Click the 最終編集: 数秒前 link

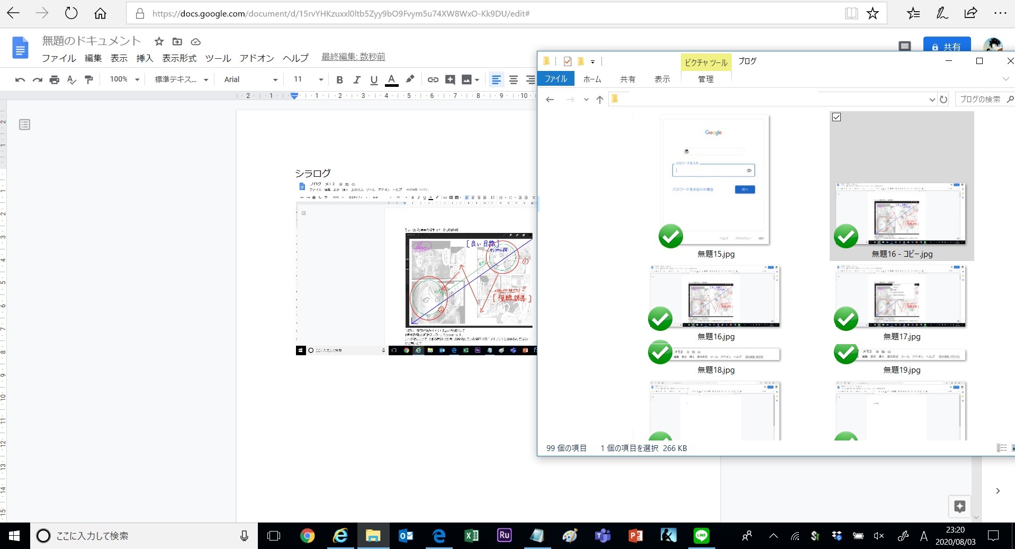coord(353,57)
